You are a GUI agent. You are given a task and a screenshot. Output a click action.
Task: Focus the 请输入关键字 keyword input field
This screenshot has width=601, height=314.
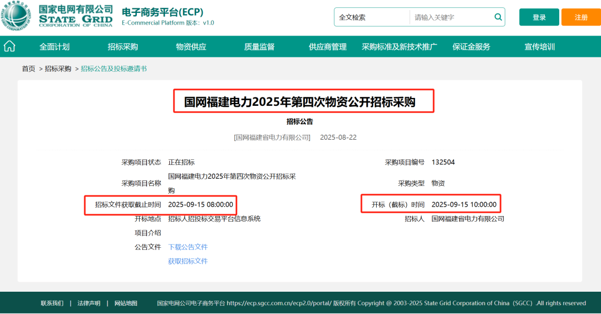click(x=451, y=17)
